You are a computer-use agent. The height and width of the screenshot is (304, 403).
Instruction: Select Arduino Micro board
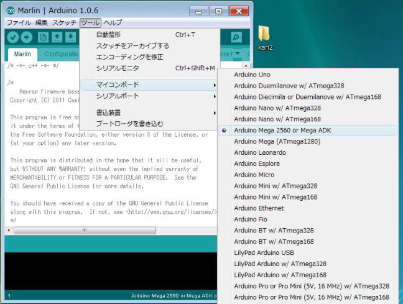point(308,175)
